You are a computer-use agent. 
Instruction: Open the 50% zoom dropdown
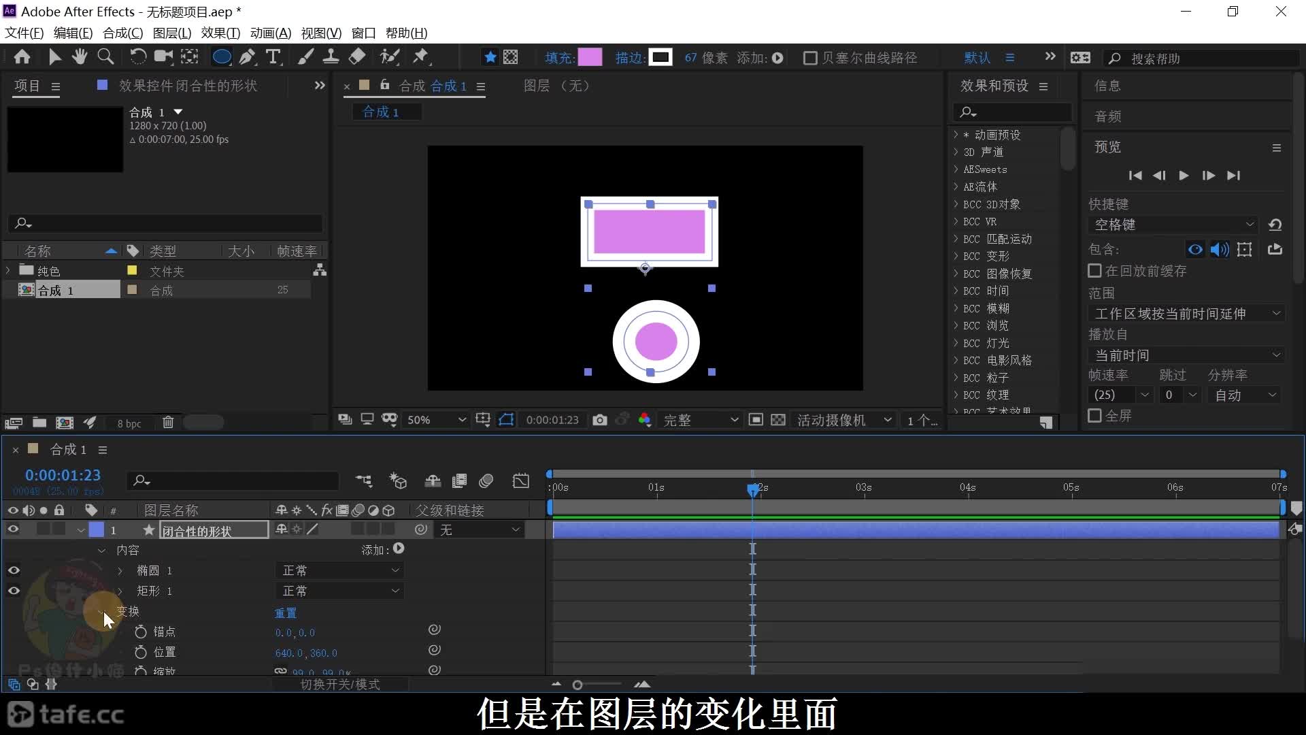[x=436, y=420]
